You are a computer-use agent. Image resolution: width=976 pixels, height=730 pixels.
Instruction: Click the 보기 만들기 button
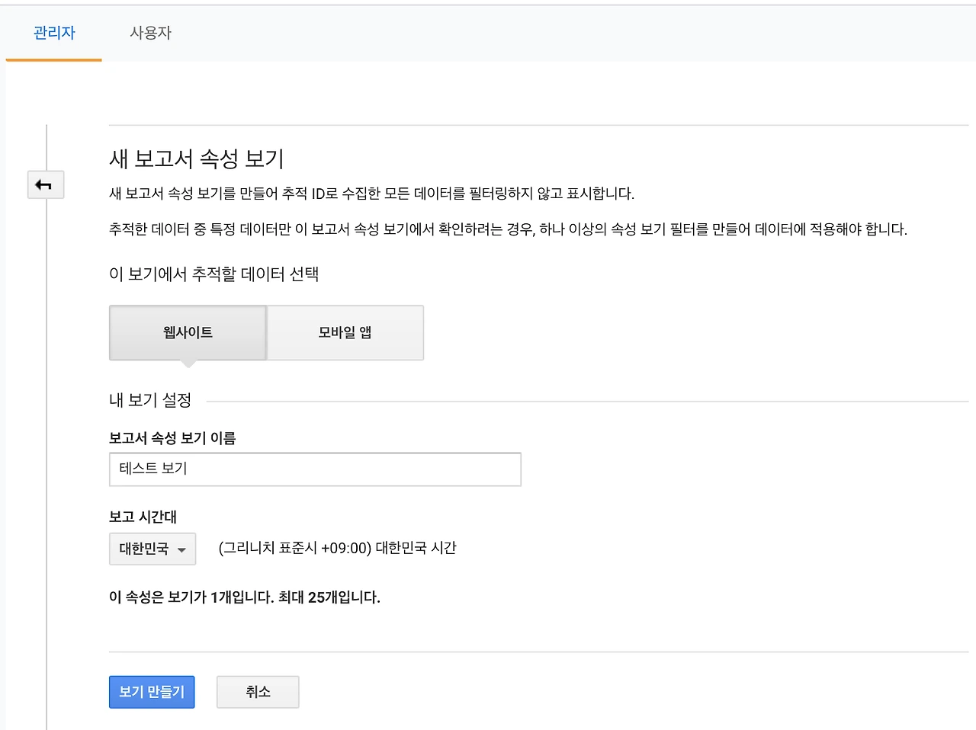(x=152, y=692)
